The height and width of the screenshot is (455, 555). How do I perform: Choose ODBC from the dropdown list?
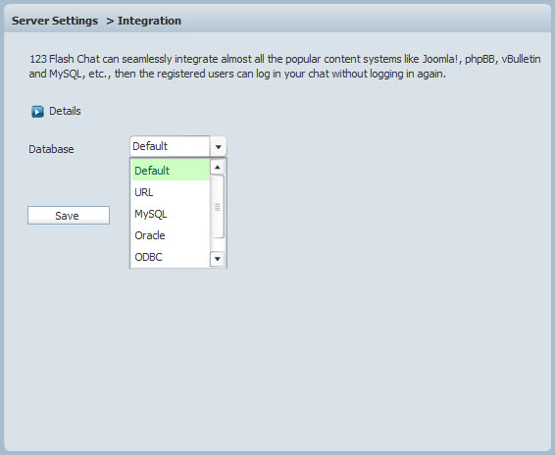tap(171, 257)
